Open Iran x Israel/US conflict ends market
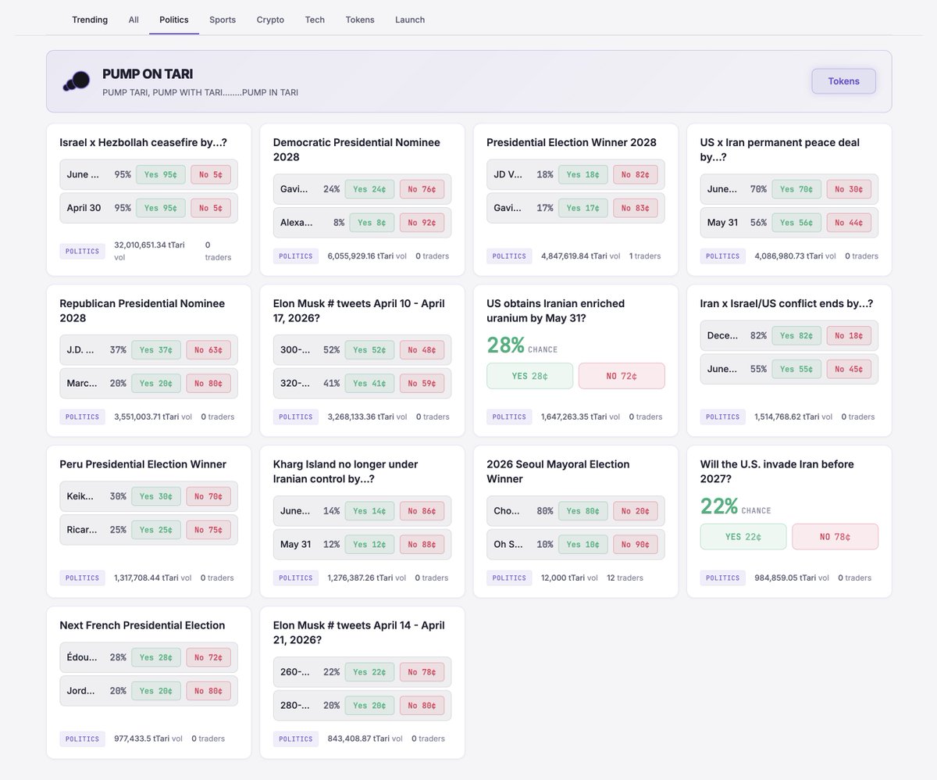Viewport: 937px width, 780px height. [x=786, y=304]
